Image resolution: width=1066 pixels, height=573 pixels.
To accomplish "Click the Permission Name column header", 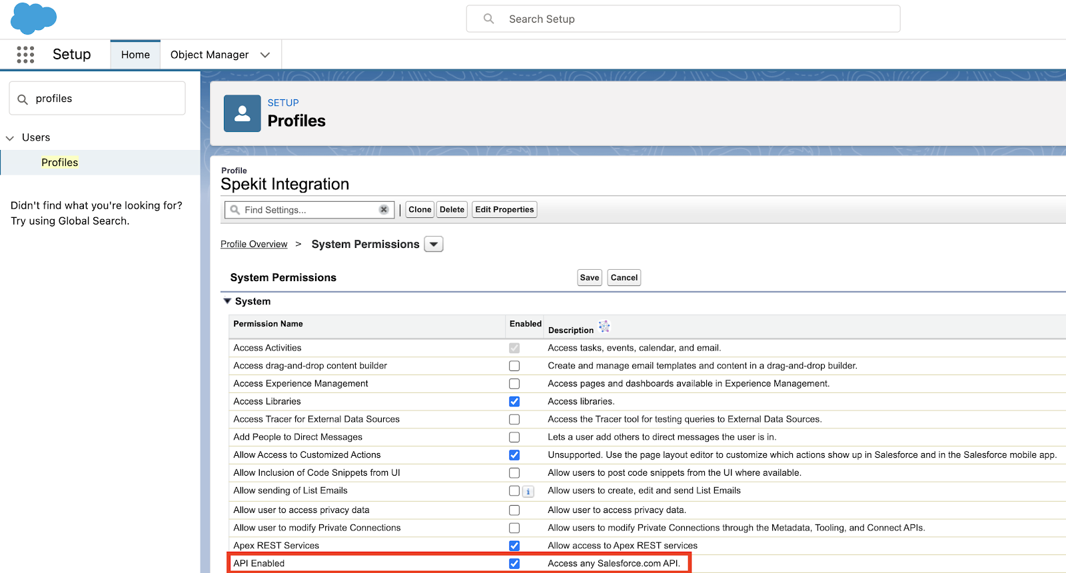I will pos(268,324).
